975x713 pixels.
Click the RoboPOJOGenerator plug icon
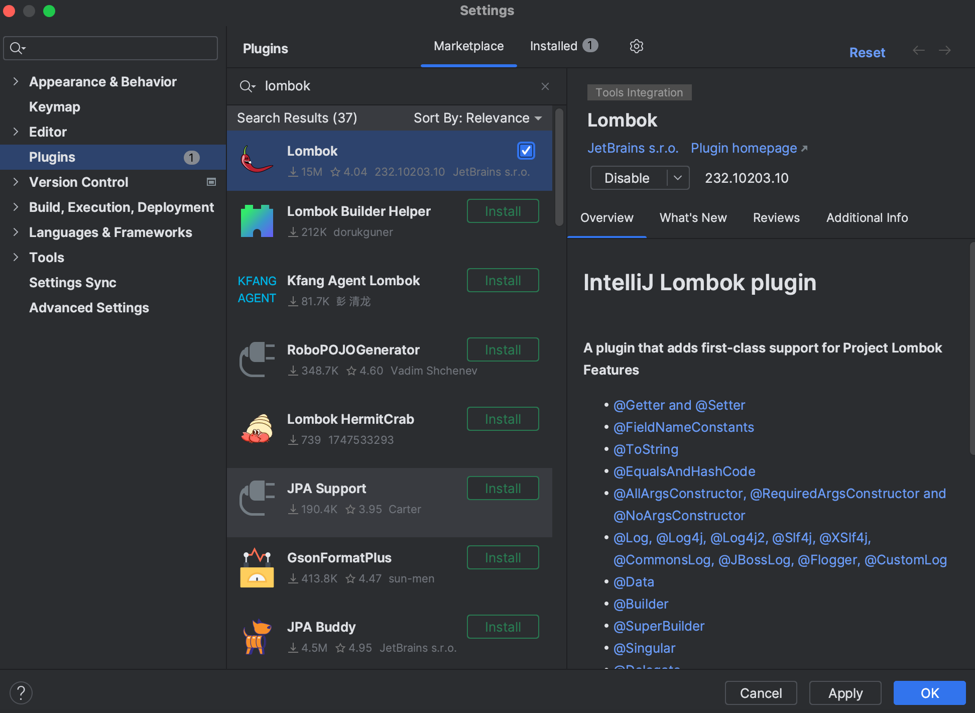click(257, 359)
